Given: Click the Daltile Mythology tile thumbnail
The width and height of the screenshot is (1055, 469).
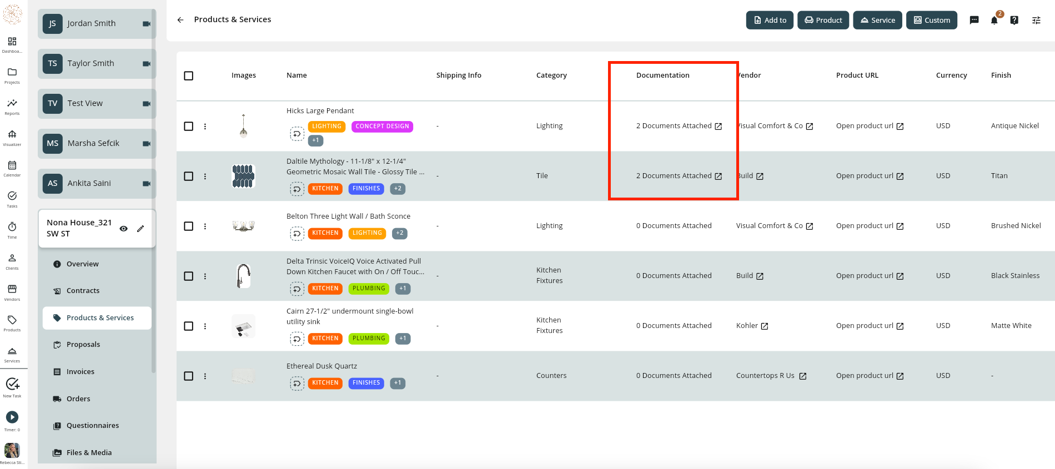Looking at the screenshot, I should click(243, 176).
